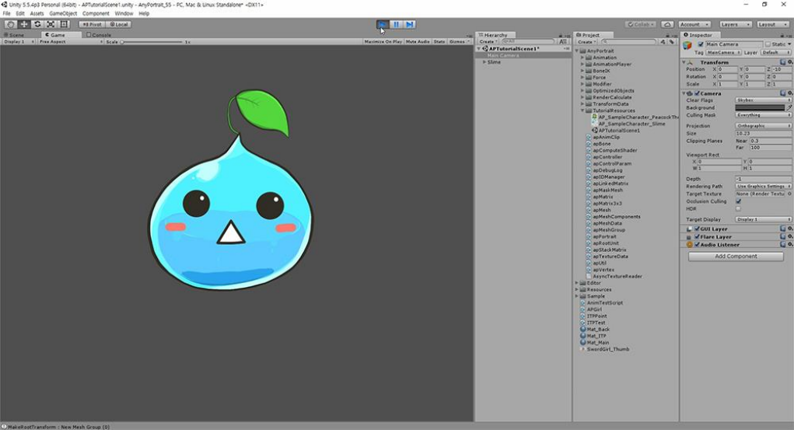
Task: Open Camera component settings gear
Action: click(x=790, y=93)
